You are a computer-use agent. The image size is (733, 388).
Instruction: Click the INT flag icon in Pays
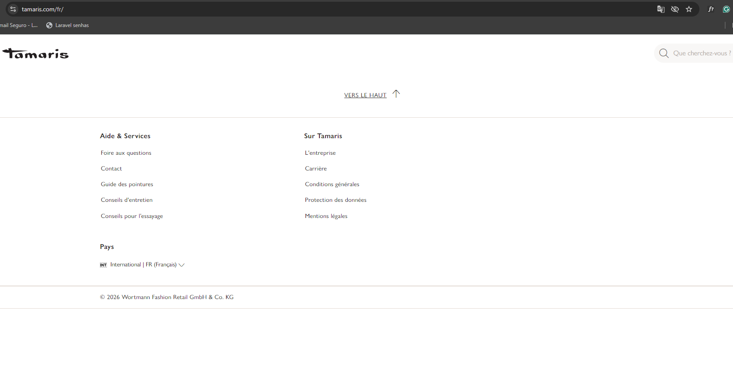[x=103, y=265]
